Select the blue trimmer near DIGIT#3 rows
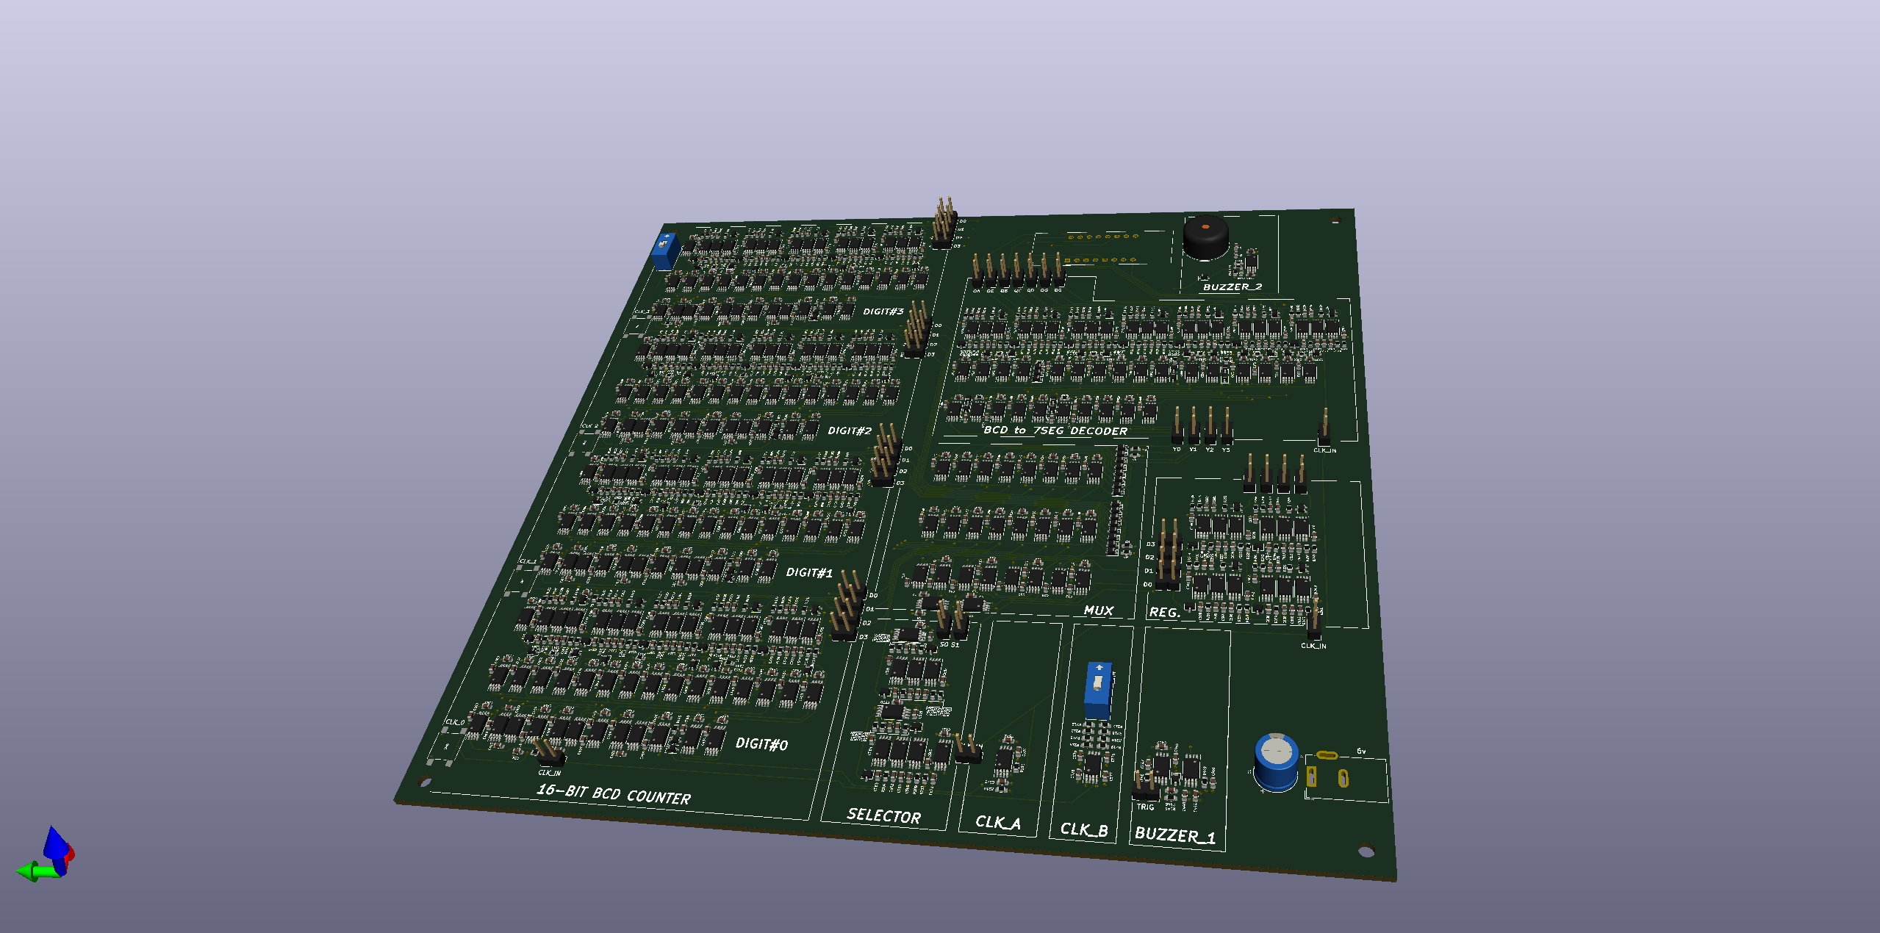Screen dimensions: 1880x933 (x=666, y=251)
